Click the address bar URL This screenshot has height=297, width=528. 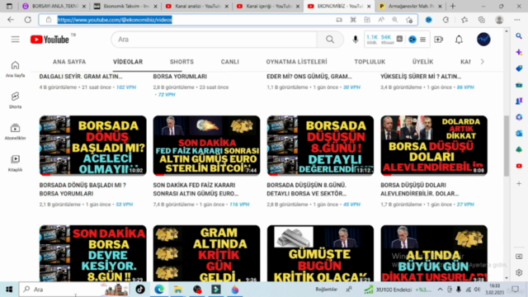pos(115,20)
